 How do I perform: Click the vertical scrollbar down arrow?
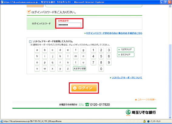point(170,117)
